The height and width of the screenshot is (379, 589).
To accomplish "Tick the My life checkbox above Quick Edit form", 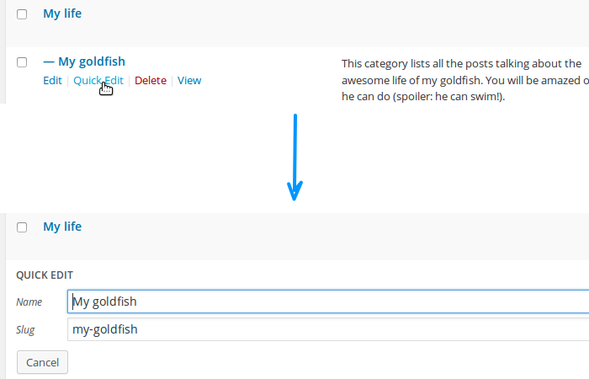I will click(22, 227).
